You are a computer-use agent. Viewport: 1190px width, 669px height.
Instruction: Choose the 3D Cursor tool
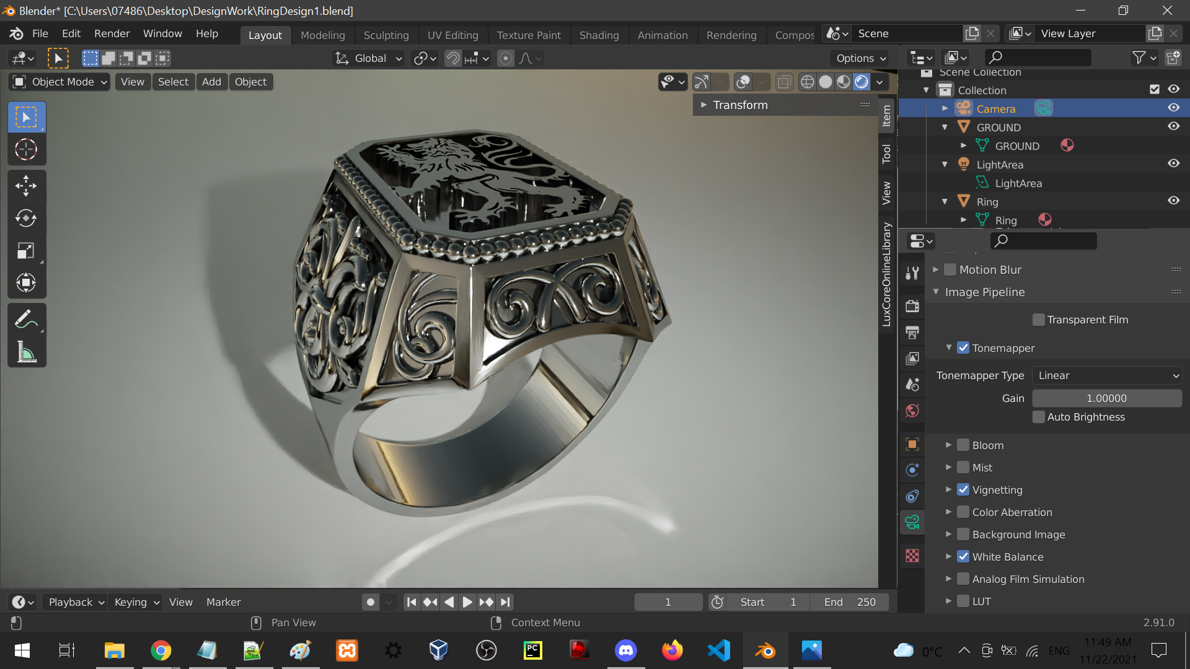26,149
